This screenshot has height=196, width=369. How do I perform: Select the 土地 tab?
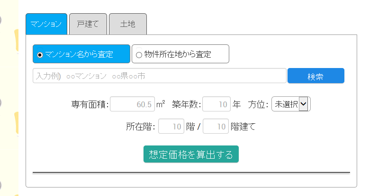coord(127,24)
